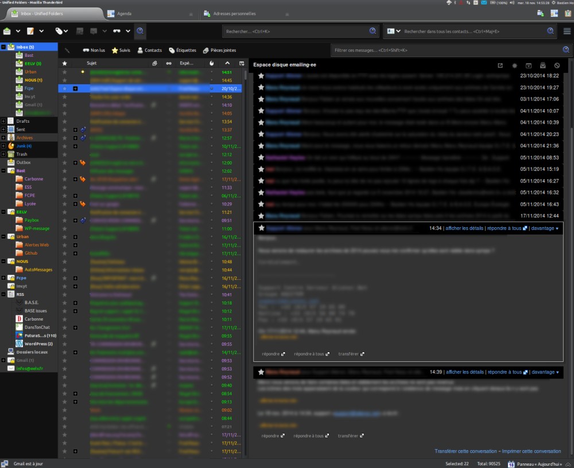Collapse the EELV account folder

coord(3,212)
